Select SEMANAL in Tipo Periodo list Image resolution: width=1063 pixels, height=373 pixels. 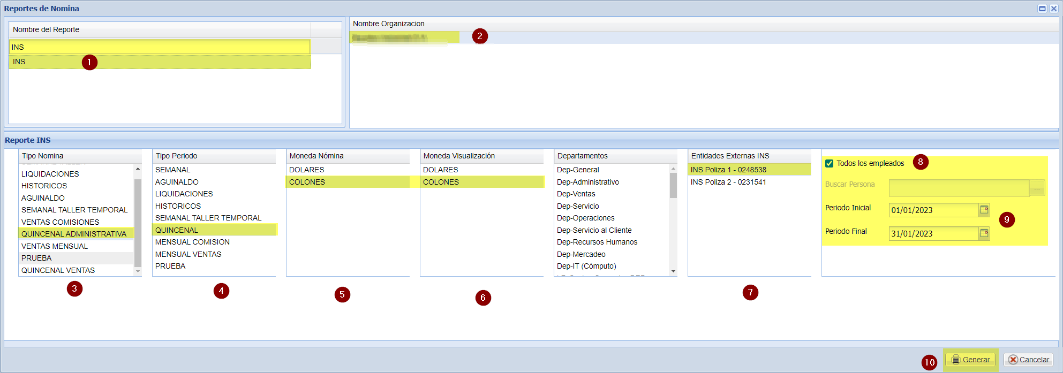(214, 170)
